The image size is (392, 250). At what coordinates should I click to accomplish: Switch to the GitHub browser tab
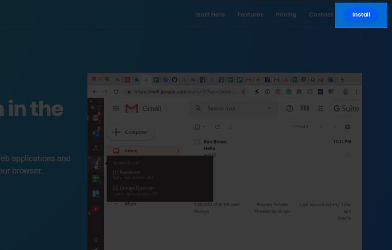coord(175,80)
